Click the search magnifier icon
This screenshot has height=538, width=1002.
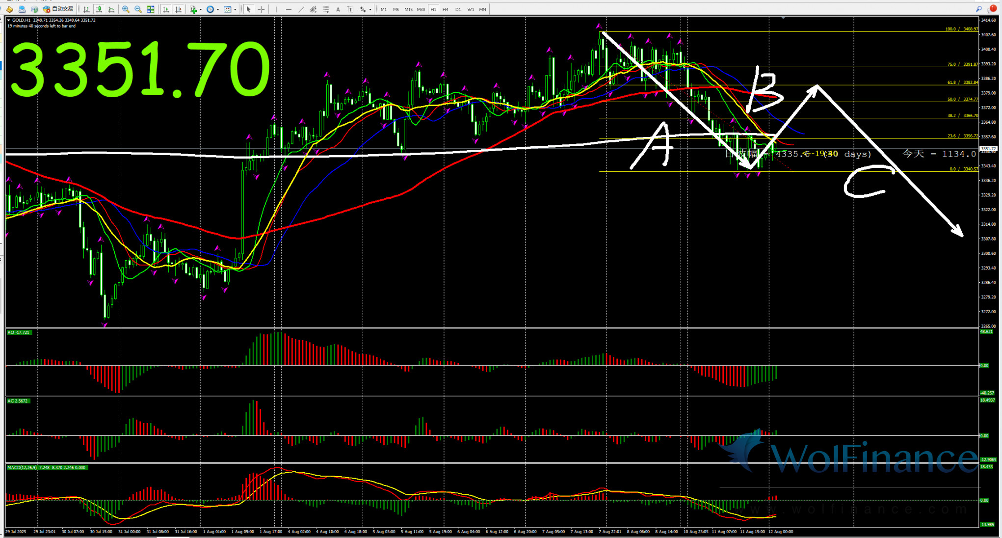point(979,9)
